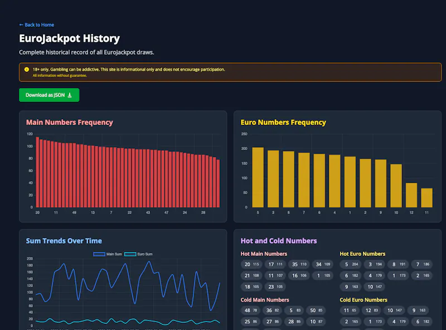Click the yellow bar for euro number 7
This screenshot has height=330, width=446.
pos(304,180)
